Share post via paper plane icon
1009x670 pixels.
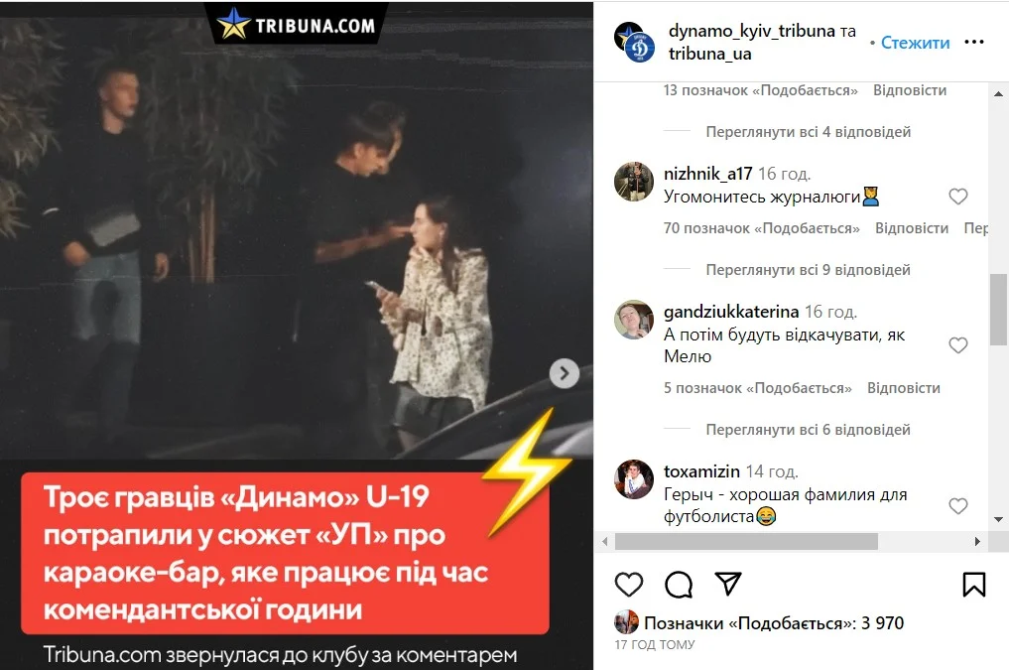coord(728,584)
